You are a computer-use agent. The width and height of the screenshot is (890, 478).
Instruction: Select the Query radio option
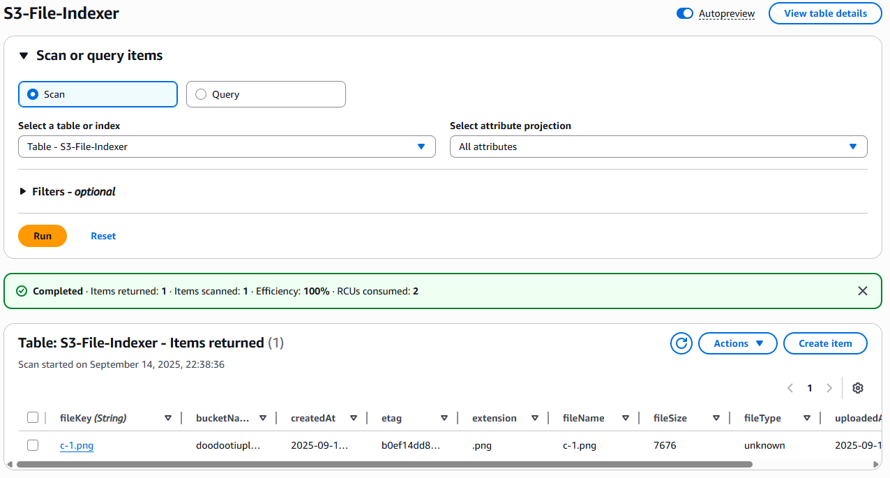point(202,94)
